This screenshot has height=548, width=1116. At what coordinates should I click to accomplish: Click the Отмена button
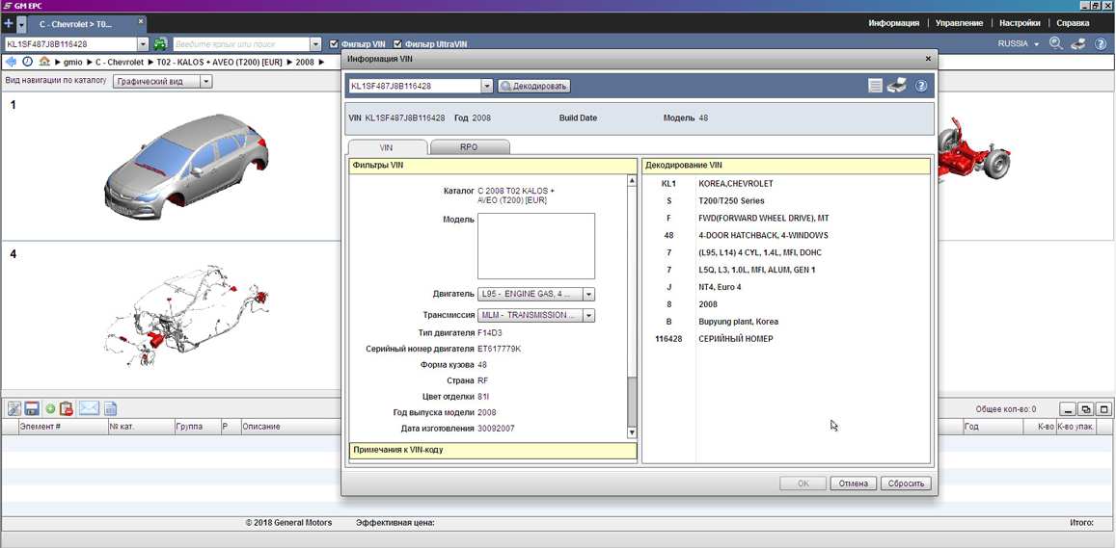point(853,483)
